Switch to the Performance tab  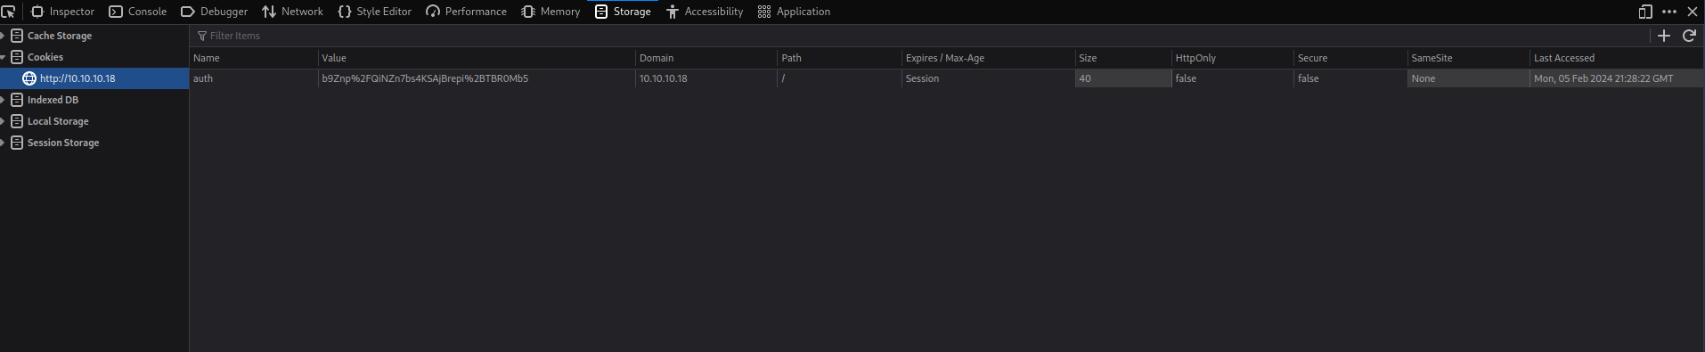[x=466, y=12]
